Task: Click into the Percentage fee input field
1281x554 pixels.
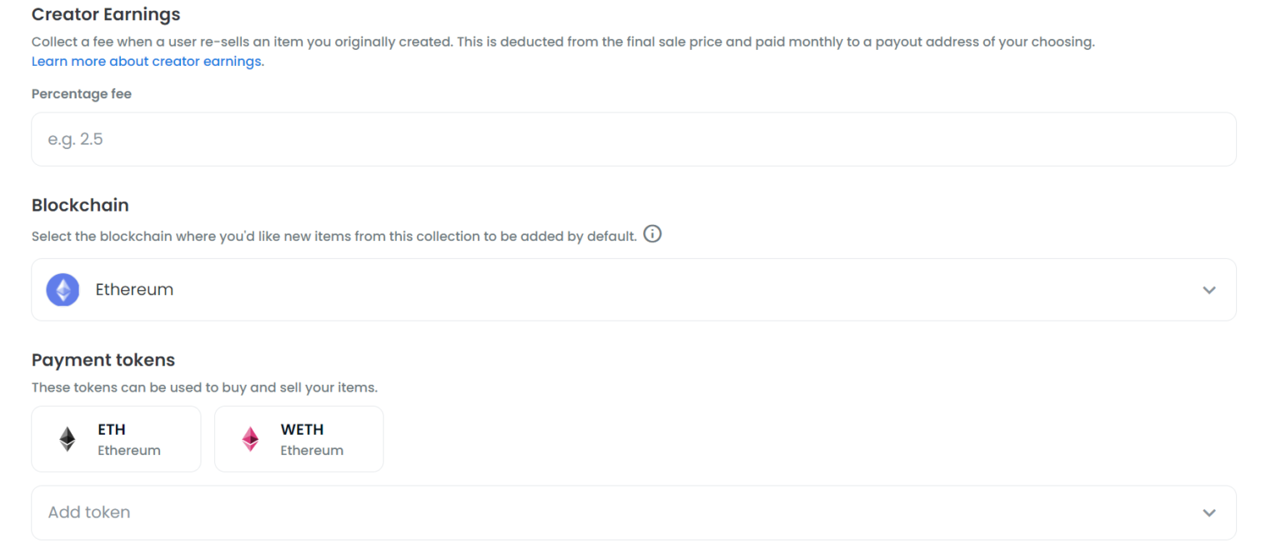Action: [x=632, y=139]
